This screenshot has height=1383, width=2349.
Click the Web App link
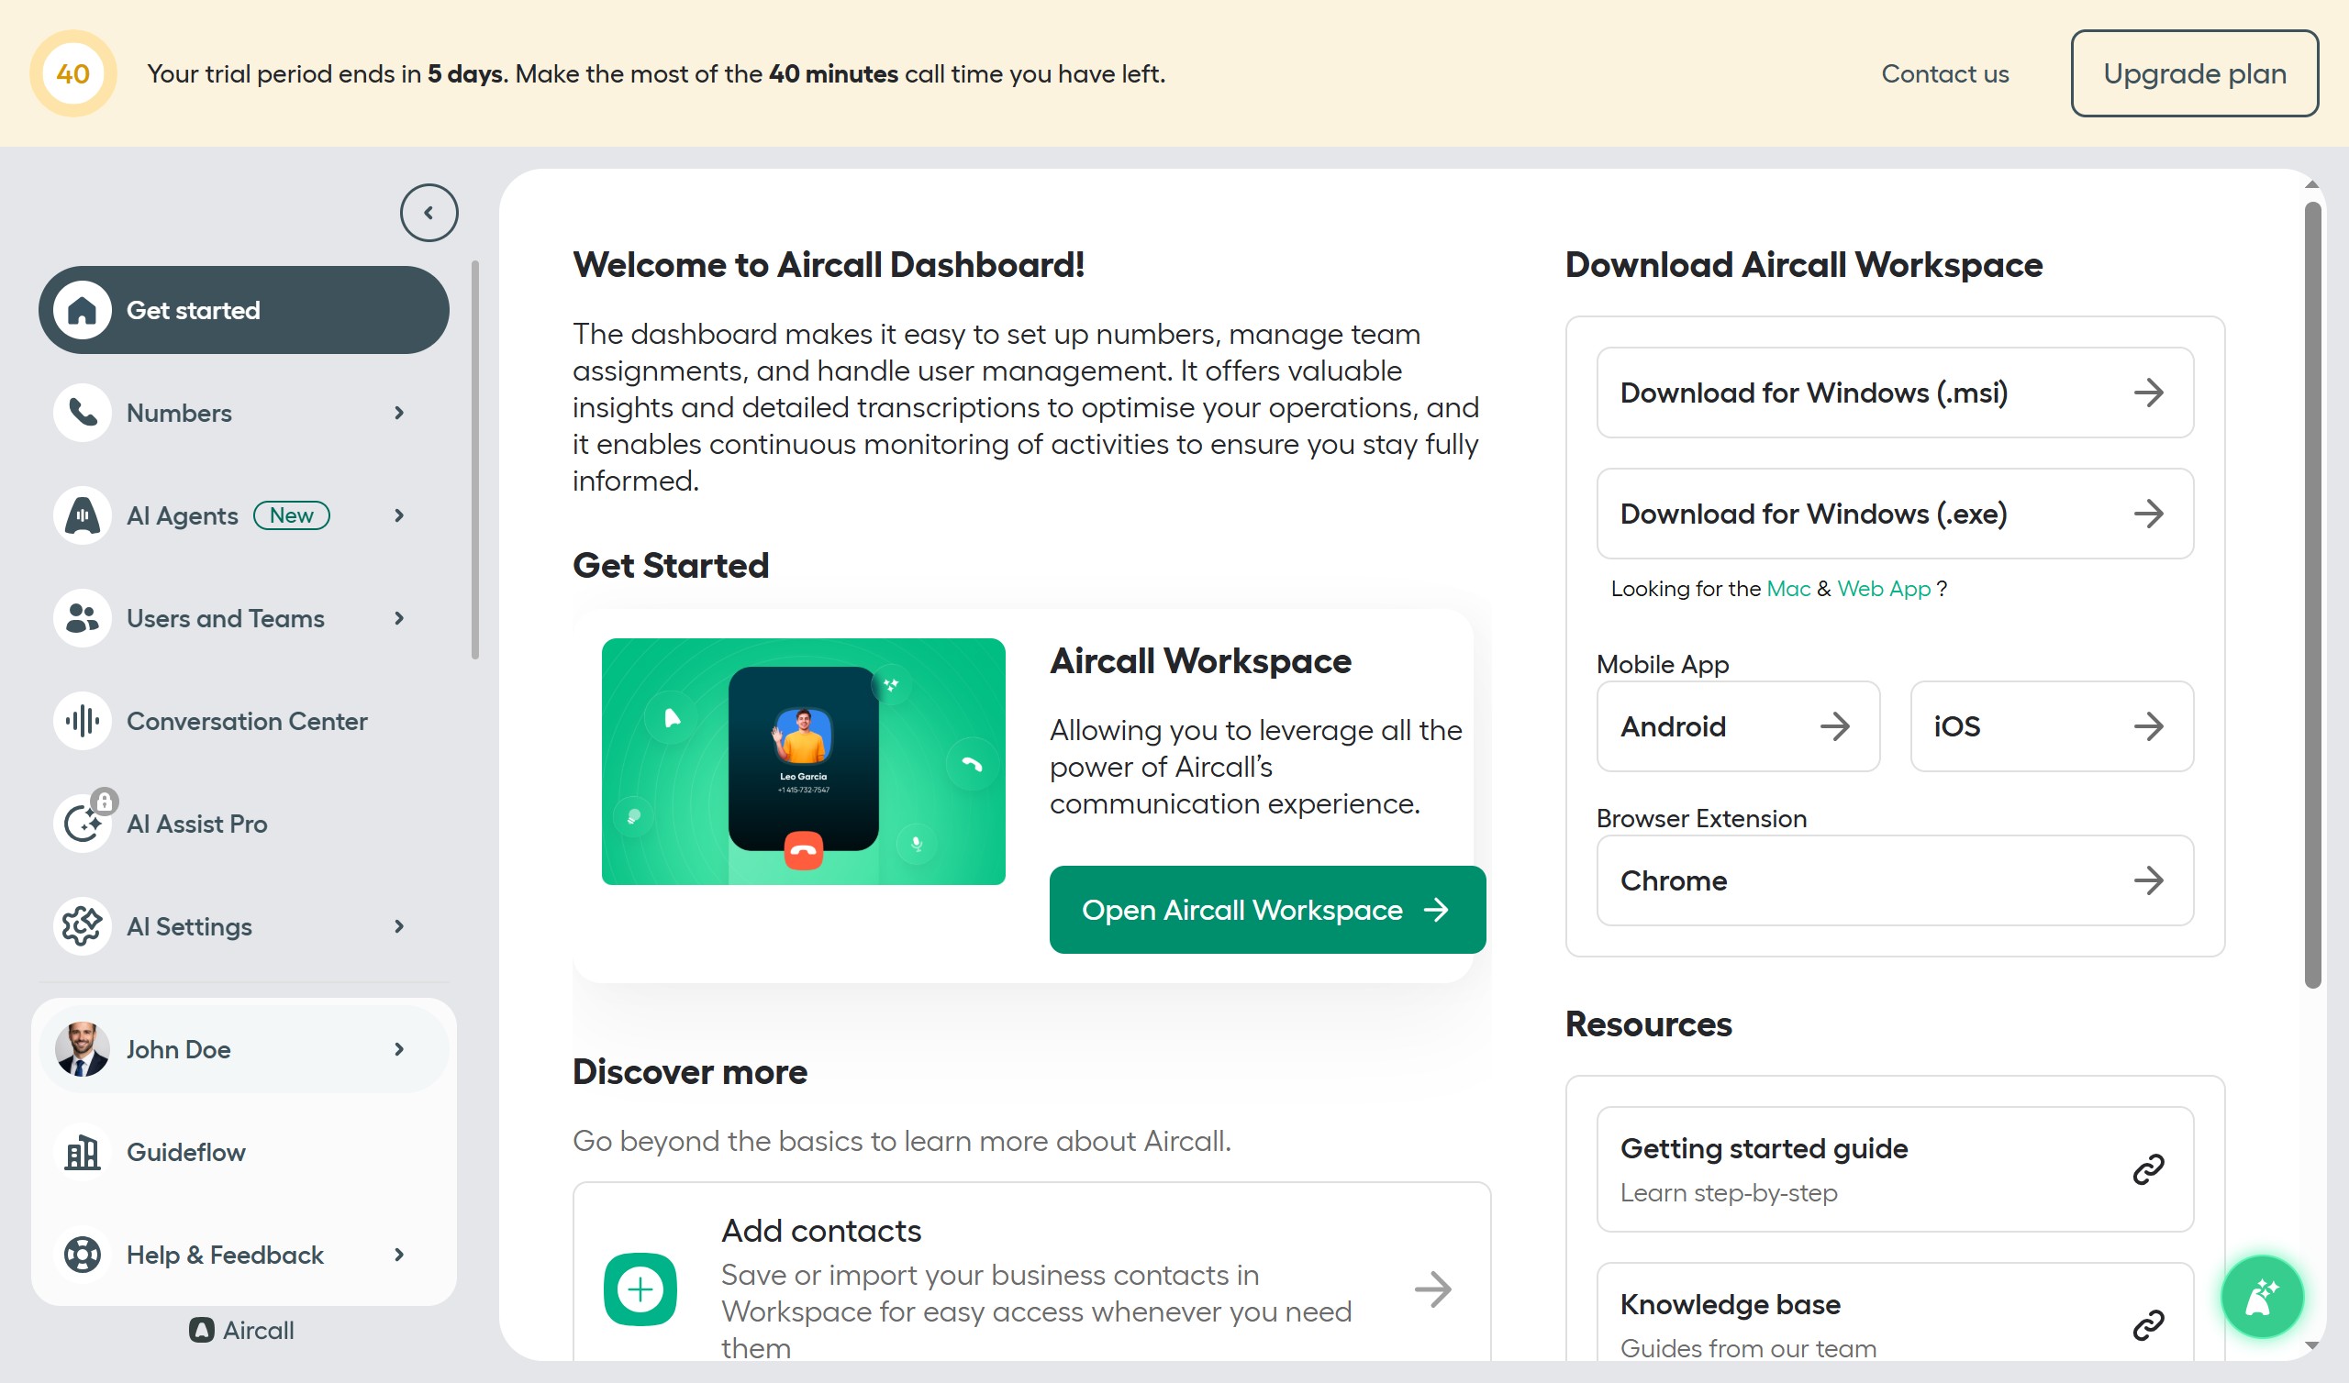pos(1883,588)
